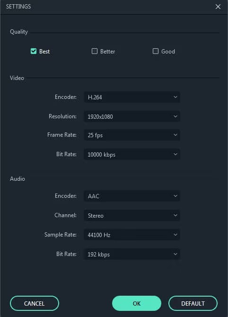Screen dimensions: 228x317
Task: Click the Audio section heading
Action: (x=18, y=179)
